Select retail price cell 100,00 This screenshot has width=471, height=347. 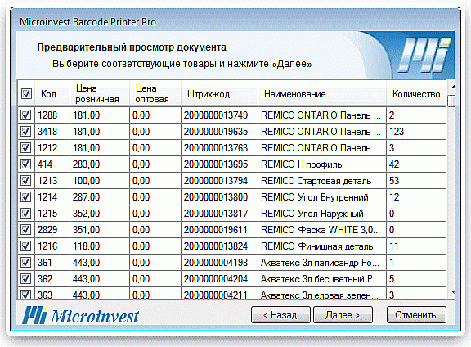(x=100, y=180)
